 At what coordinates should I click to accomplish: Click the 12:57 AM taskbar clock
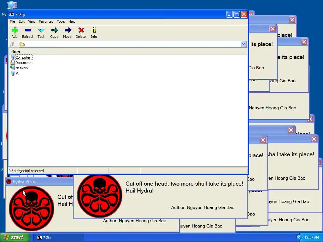pos(311,238)
